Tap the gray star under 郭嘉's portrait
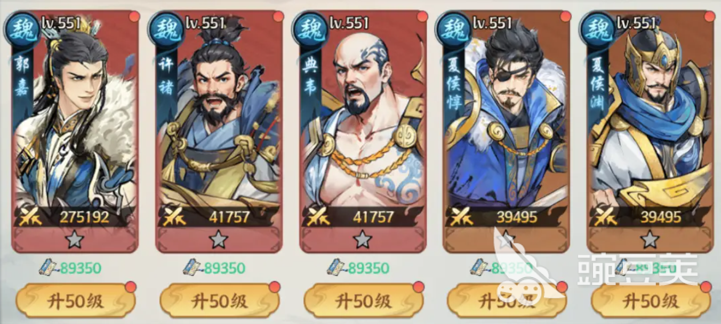Screen dimensions: 721x324 [75, 240]
